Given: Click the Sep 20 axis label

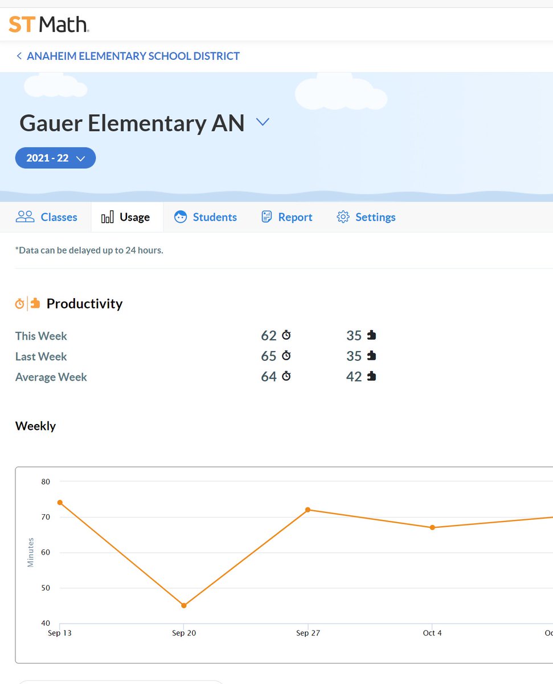Looking at the screenshot, I should (x=184, y=633).
